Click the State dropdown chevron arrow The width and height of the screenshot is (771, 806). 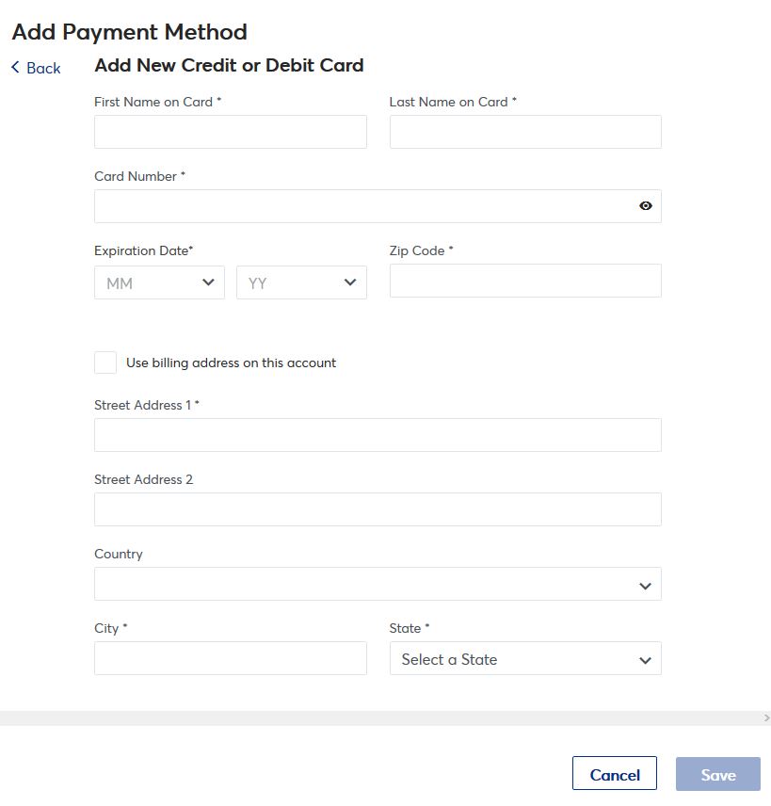[x=645, y=660]
